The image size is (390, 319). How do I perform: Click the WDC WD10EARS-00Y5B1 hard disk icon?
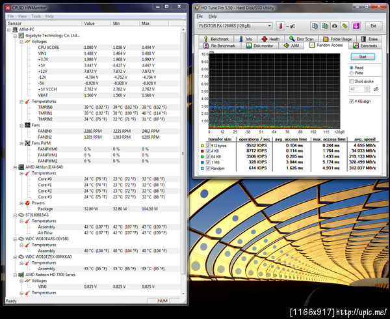[x=21, y=239]
